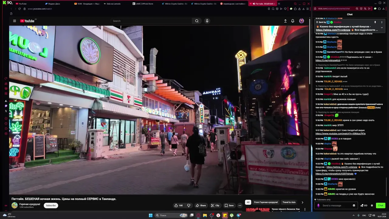Unpin the pinned chat message
Viewport: 389px width, 219px height.
375,22
